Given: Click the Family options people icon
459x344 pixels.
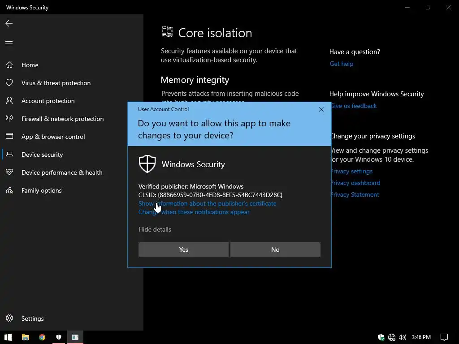Looking at the screenshot, I should 9,190.
